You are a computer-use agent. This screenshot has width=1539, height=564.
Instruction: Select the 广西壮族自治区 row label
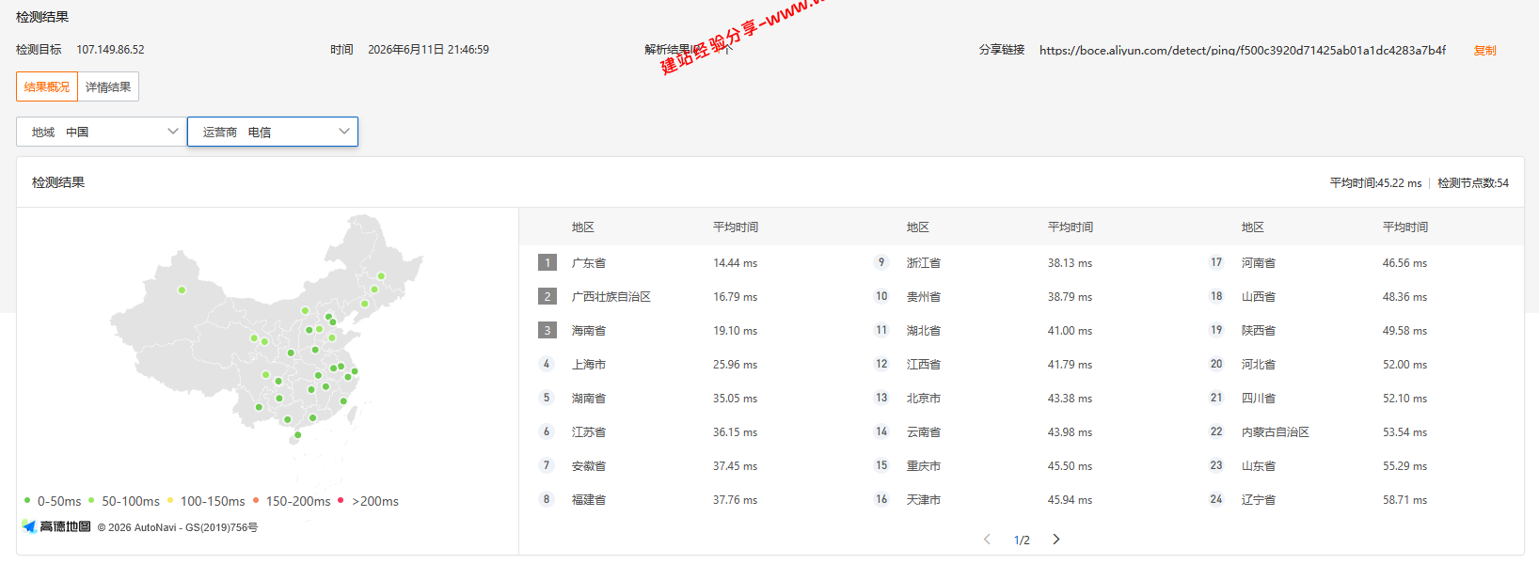[611, 297]
